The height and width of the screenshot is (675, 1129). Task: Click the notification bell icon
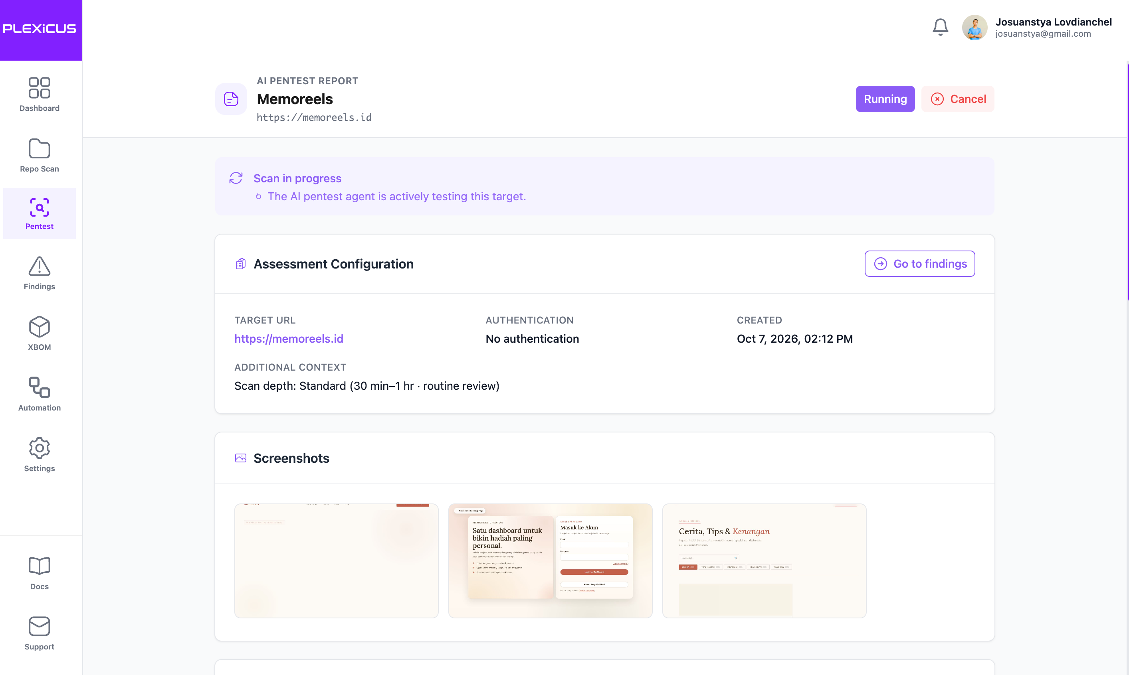point(940,27)
